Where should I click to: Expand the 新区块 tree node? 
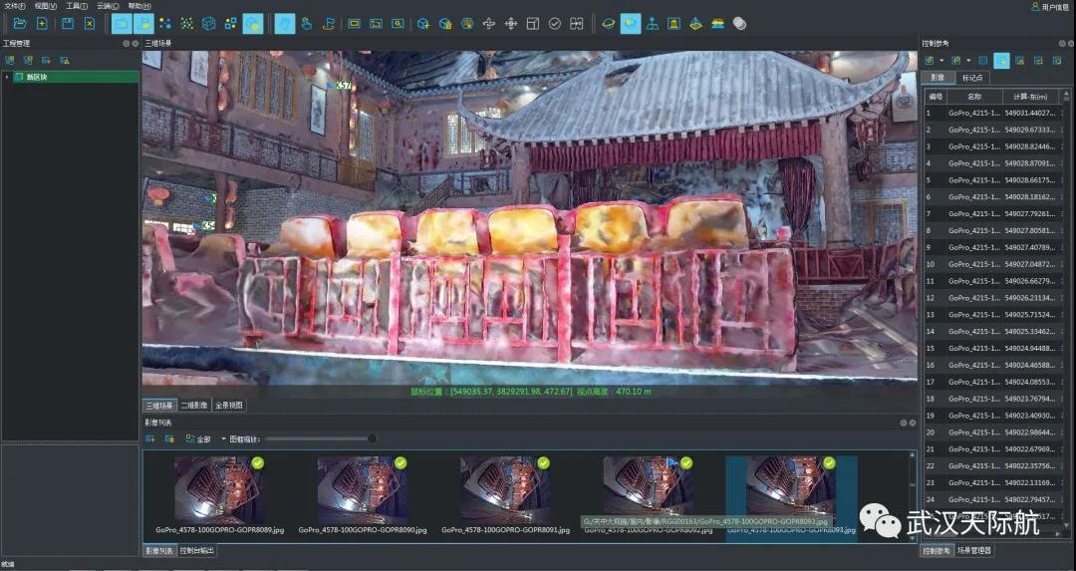(x=7, y=77)
